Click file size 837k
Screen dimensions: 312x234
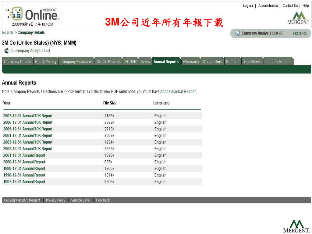point(108,161)
